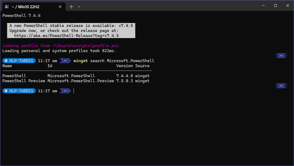Viewport: 294px width, 166px height.
Task: Click the 'Microsoft.PowerShell.Preview' Id cell
Action: (81, 81)
